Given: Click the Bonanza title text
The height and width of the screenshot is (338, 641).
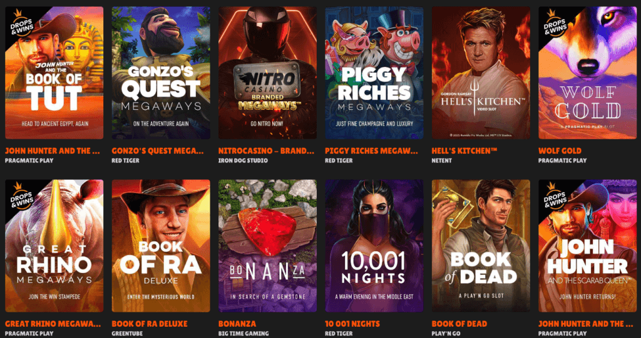Looking at the screenshot, I should (x=237, y=324).
